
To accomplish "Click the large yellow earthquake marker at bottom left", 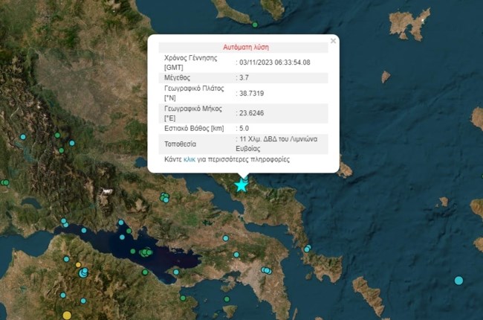I will [67, 316].
